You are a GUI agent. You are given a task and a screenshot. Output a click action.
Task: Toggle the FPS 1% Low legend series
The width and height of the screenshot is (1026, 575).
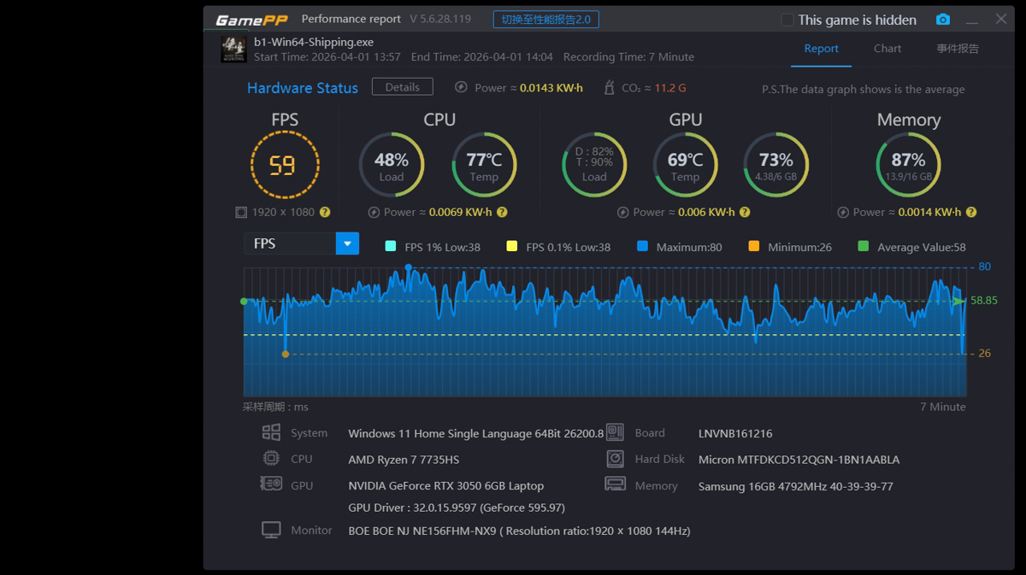click(x=391, y=247)
